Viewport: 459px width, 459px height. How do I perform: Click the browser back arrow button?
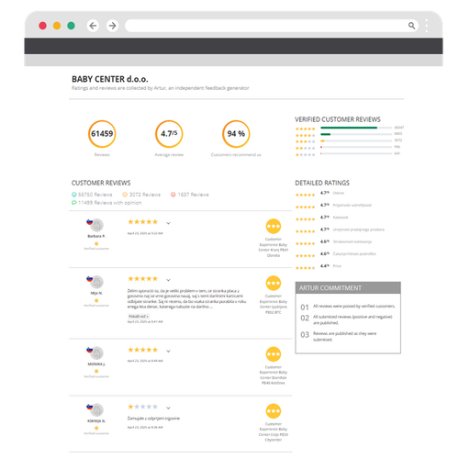(x=93, y=26)
